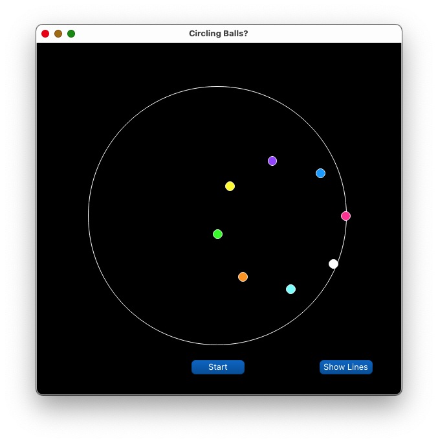Image resolution: width=438 pixels, height=443 pixels.
Task: Click the empty canvas between Start and Show Lines
Action: (x=281, y=367)
